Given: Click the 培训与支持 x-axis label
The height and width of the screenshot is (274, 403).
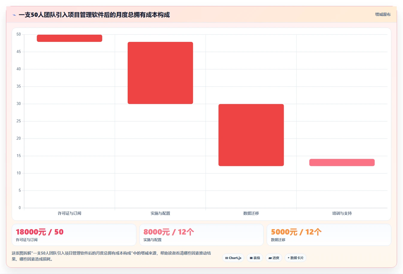Looking at the screenshot, I should pyautogui.click(x=342, y=213).
